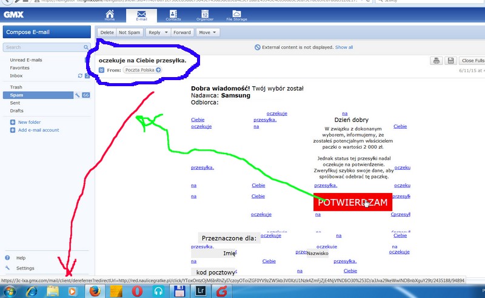Launch Internet Explorer from taskbar

pos(32,291)
